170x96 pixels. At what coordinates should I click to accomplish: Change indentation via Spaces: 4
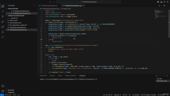coord(117,95)
